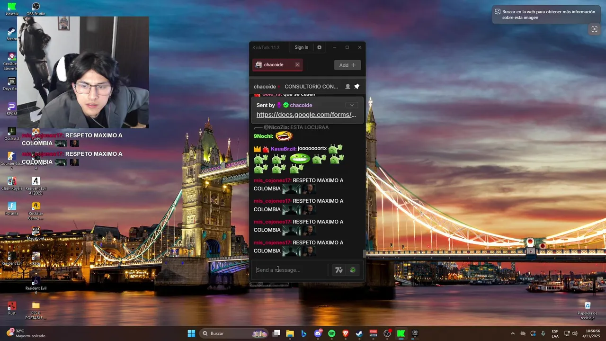The width and height of the screenshot is (606, 341).
Task: Click Add to add a chatroom
Action: click(348, 65)
